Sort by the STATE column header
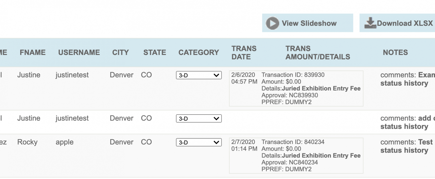This screenshot has height=179, width=435. pos(155,52)
